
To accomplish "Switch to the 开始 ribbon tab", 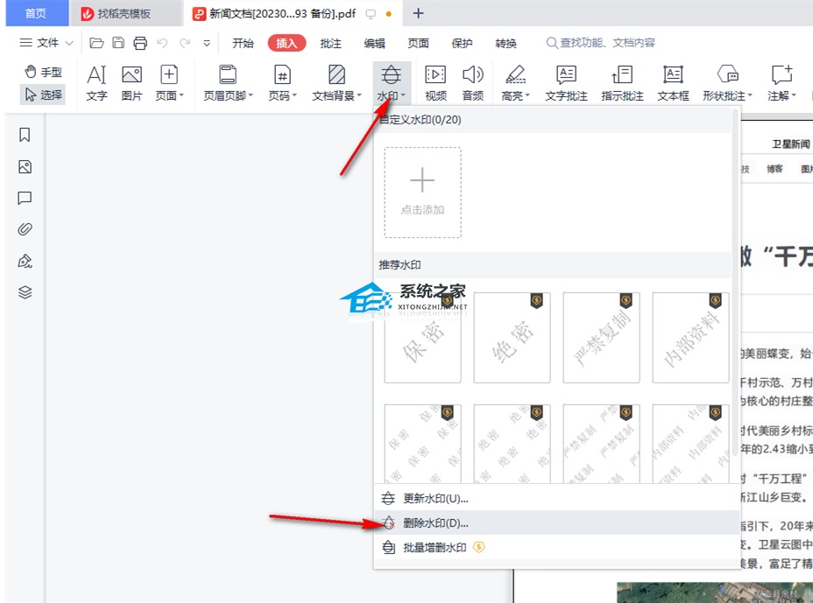I will coord(243,44).
